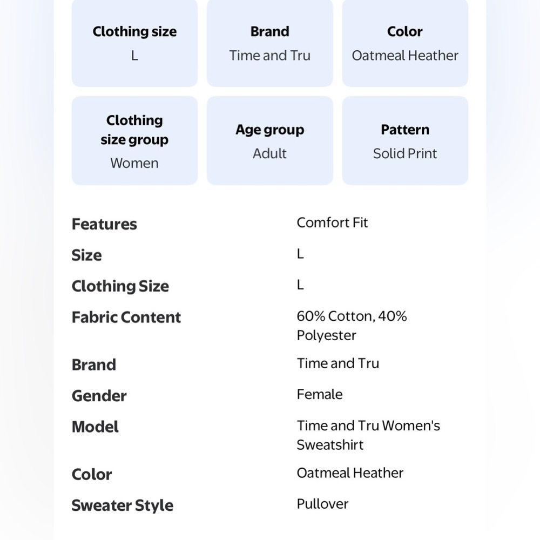The height and width of the screenshot is (540, 540).
Task: Select the Brand Time and Tru card
Action: (269, 43)
